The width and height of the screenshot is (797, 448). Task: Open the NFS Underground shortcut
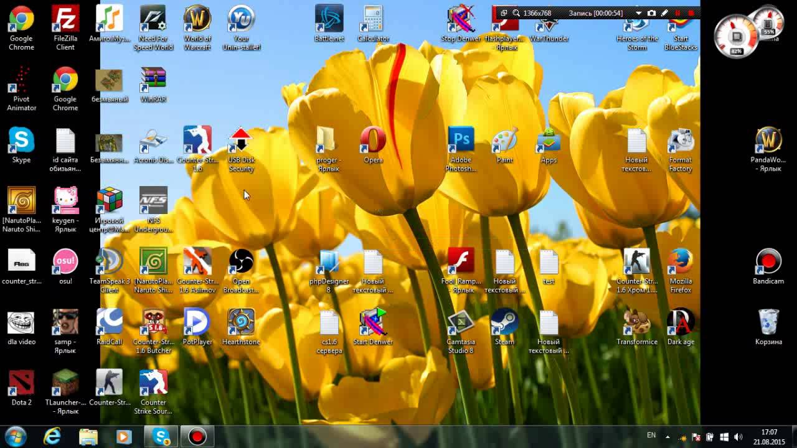click(153, 210)
